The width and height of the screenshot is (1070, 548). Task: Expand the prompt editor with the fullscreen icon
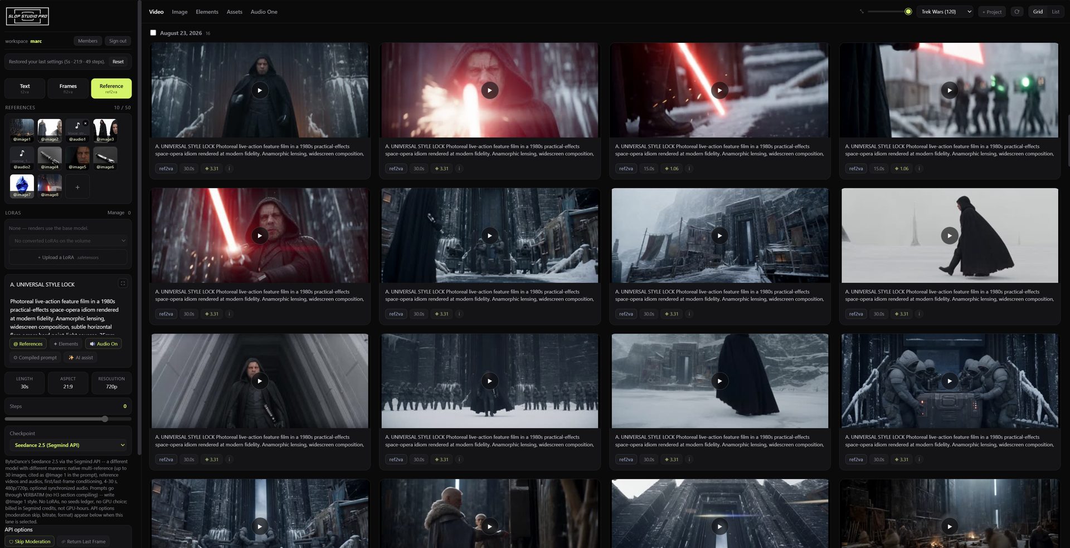point(123,284)
